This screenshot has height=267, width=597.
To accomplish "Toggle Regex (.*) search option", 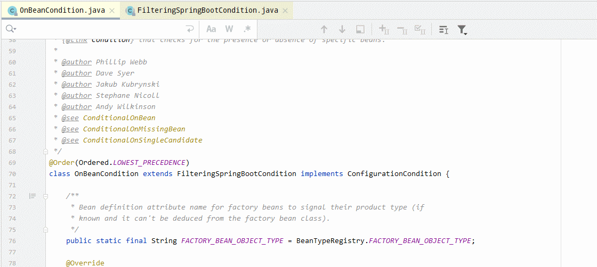I will [x=247, y=29].
